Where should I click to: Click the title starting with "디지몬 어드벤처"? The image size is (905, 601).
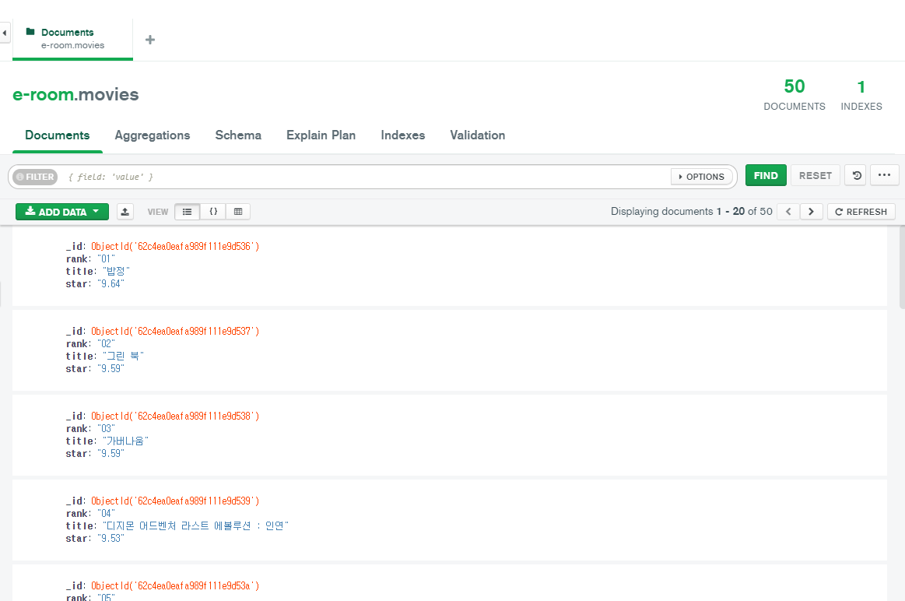195,526
